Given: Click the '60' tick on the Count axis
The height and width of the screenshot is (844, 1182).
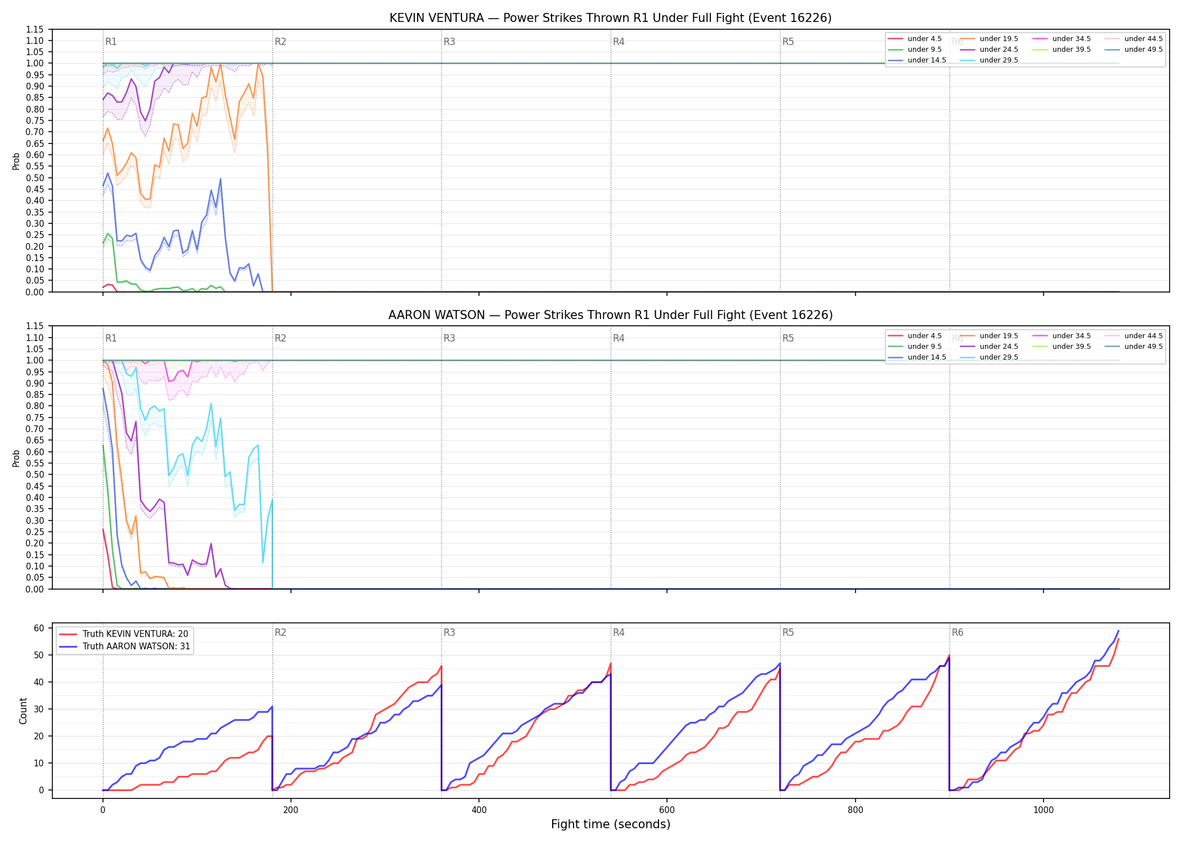Looking at the screenshot, I should tap(39, 628).
